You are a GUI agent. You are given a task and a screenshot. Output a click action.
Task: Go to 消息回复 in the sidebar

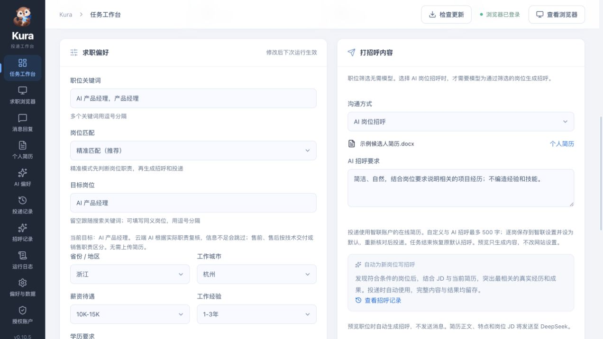coord(22,123)
